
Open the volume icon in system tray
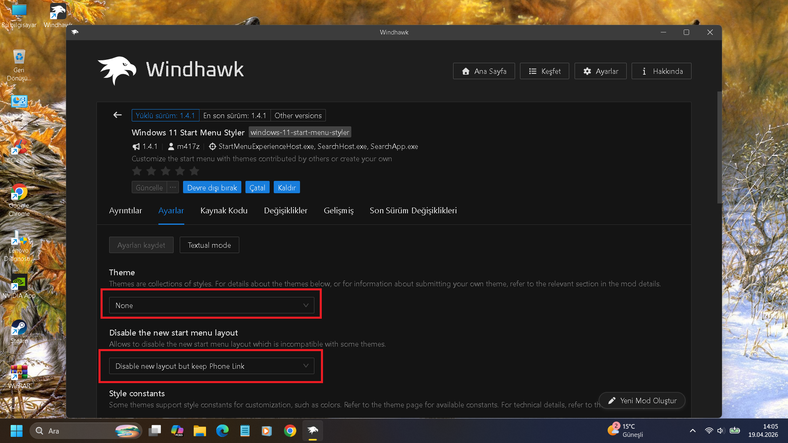720,431
